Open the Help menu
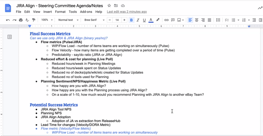 tap(99, 12)
